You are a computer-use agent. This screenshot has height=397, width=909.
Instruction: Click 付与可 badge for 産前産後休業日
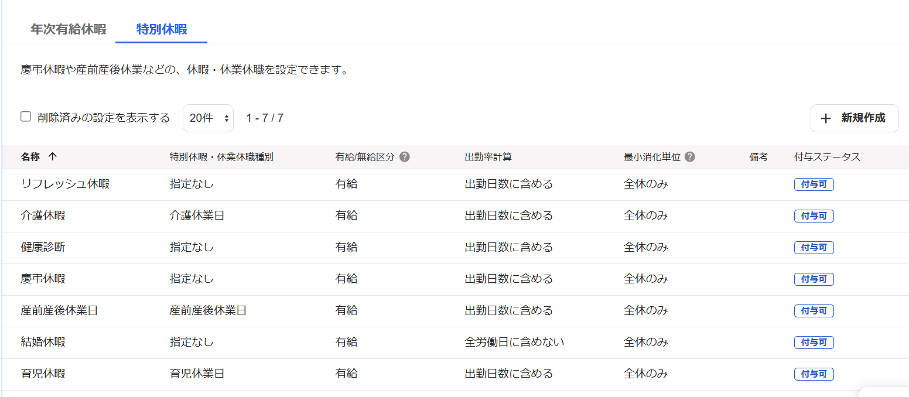coord(814,311)
